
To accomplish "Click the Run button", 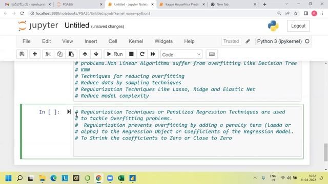I will (x=115, y=54).
